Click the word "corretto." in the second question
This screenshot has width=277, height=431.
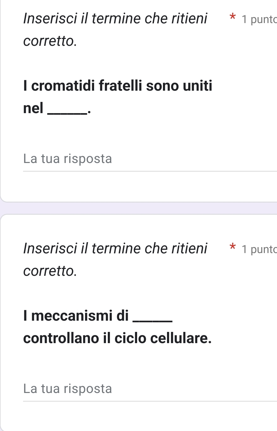point(50,271)
